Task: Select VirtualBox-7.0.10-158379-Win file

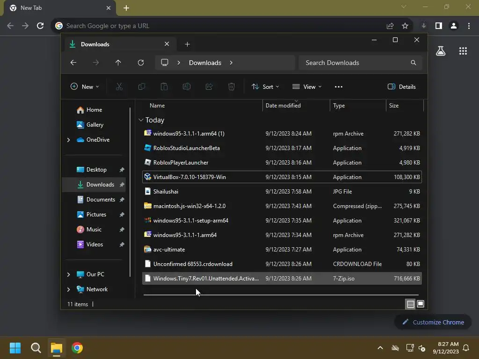Action: coord(282,177)
